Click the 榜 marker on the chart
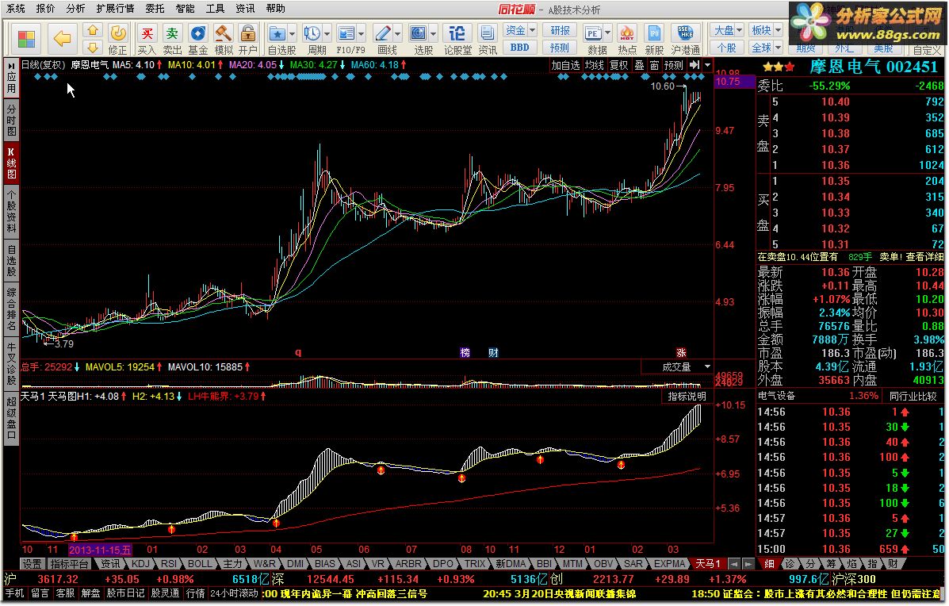 [x=465, y=352]
